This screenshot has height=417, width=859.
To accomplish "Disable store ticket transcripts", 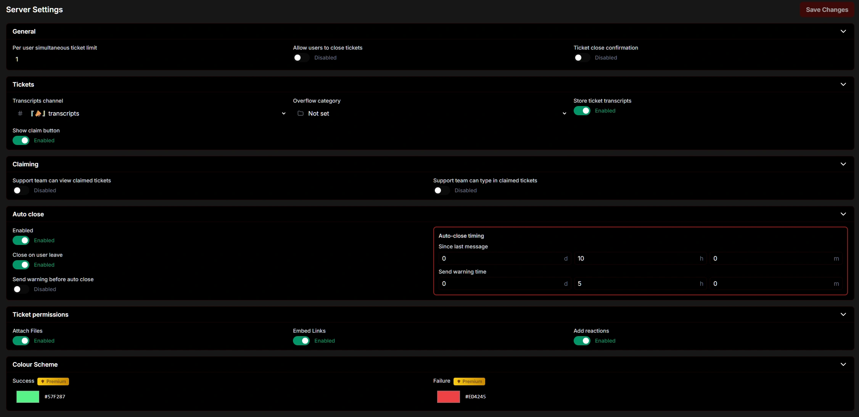I will click(581, 111).
